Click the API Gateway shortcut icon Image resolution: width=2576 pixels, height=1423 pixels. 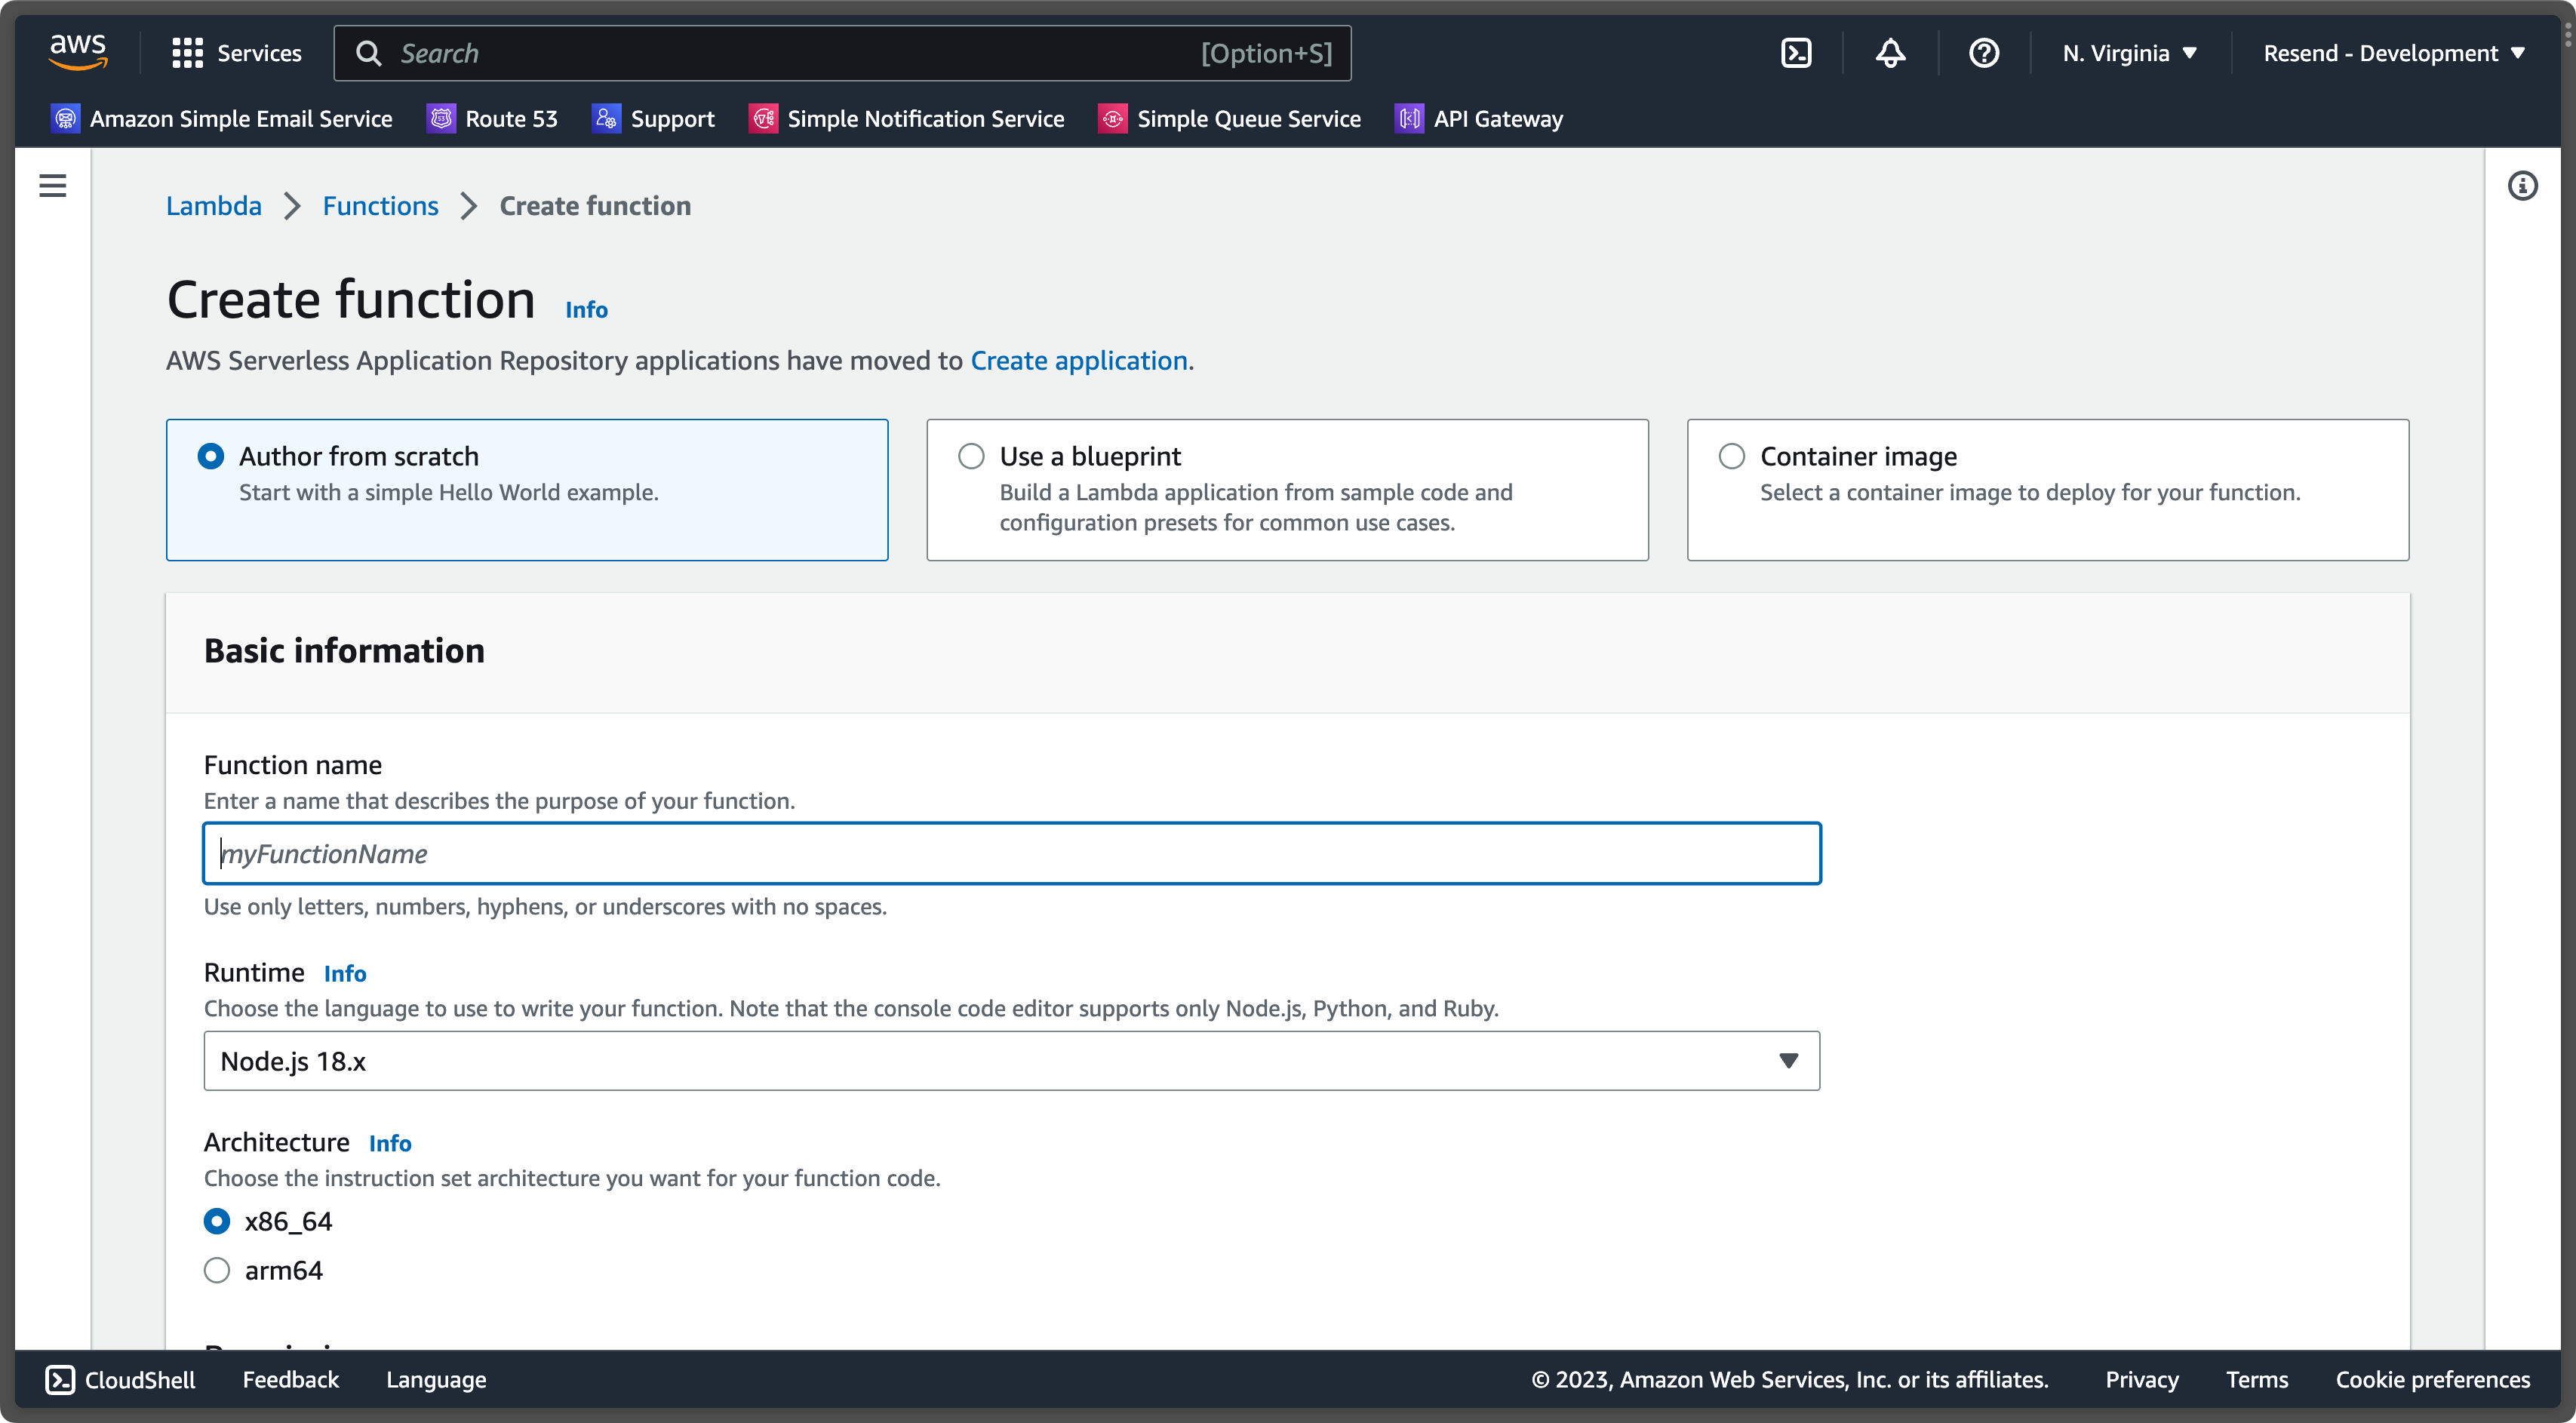pyautogui.click(x=1409, y=118)
